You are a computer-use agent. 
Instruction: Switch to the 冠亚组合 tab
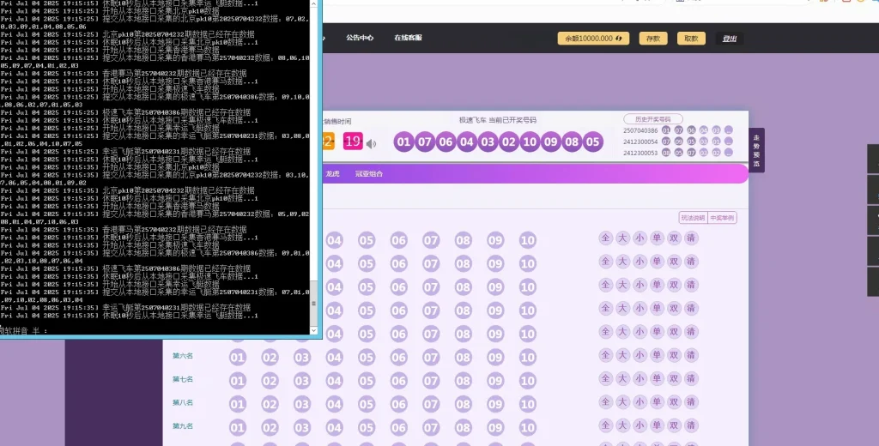click(369, 174)
